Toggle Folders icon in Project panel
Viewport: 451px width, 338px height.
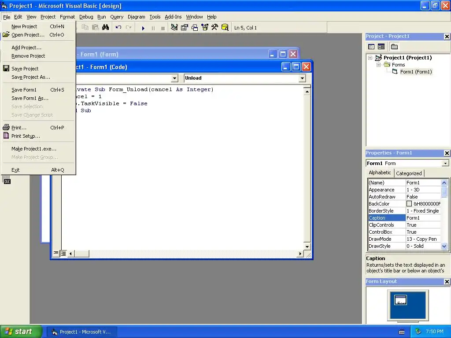[394, 47]
